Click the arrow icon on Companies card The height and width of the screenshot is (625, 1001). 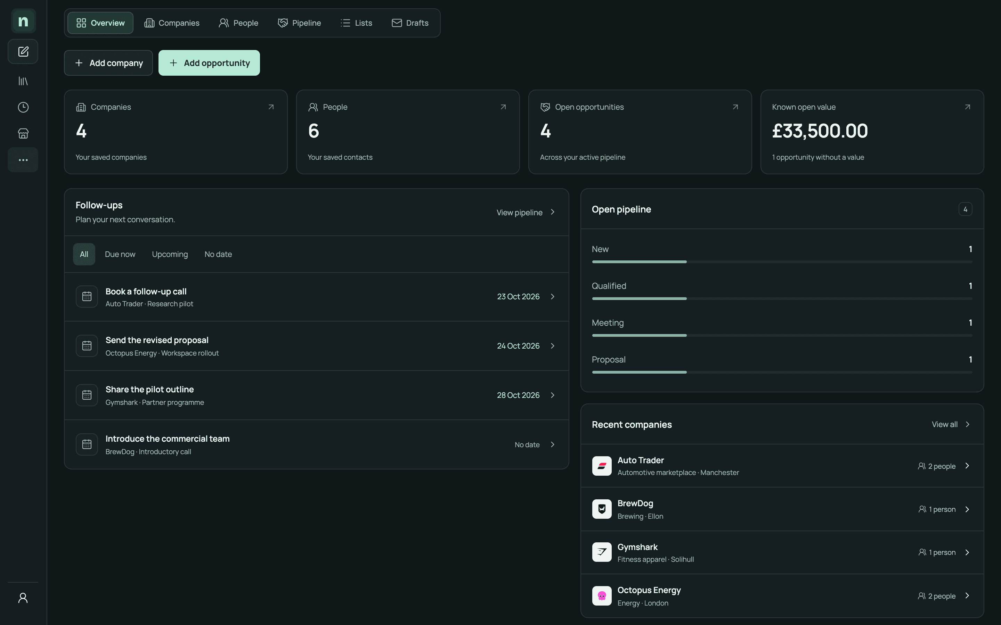coord(271,107)
